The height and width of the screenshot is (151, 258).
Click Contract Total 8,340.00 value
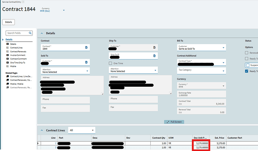click(220, 104)
